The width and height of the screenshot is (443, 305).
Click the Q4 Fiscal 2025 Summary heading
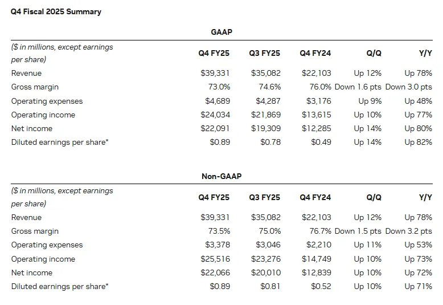56,11
